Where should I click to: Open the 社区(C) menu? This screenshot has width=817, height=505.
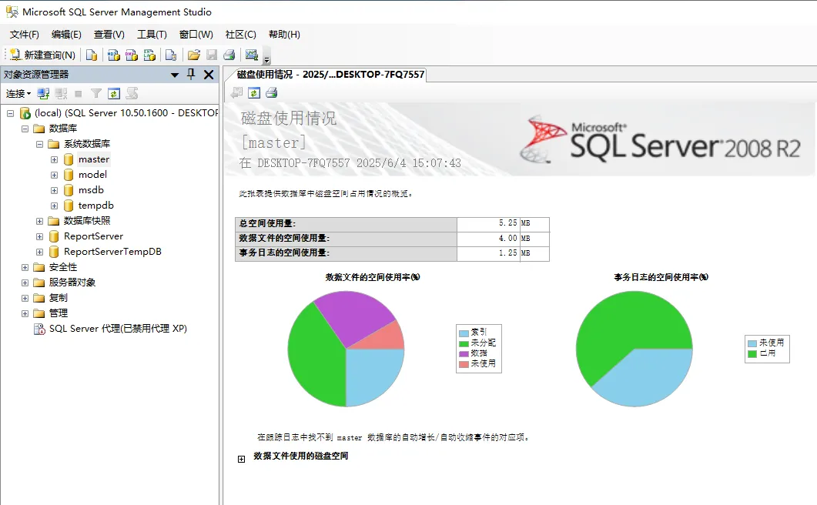point(241,35)
